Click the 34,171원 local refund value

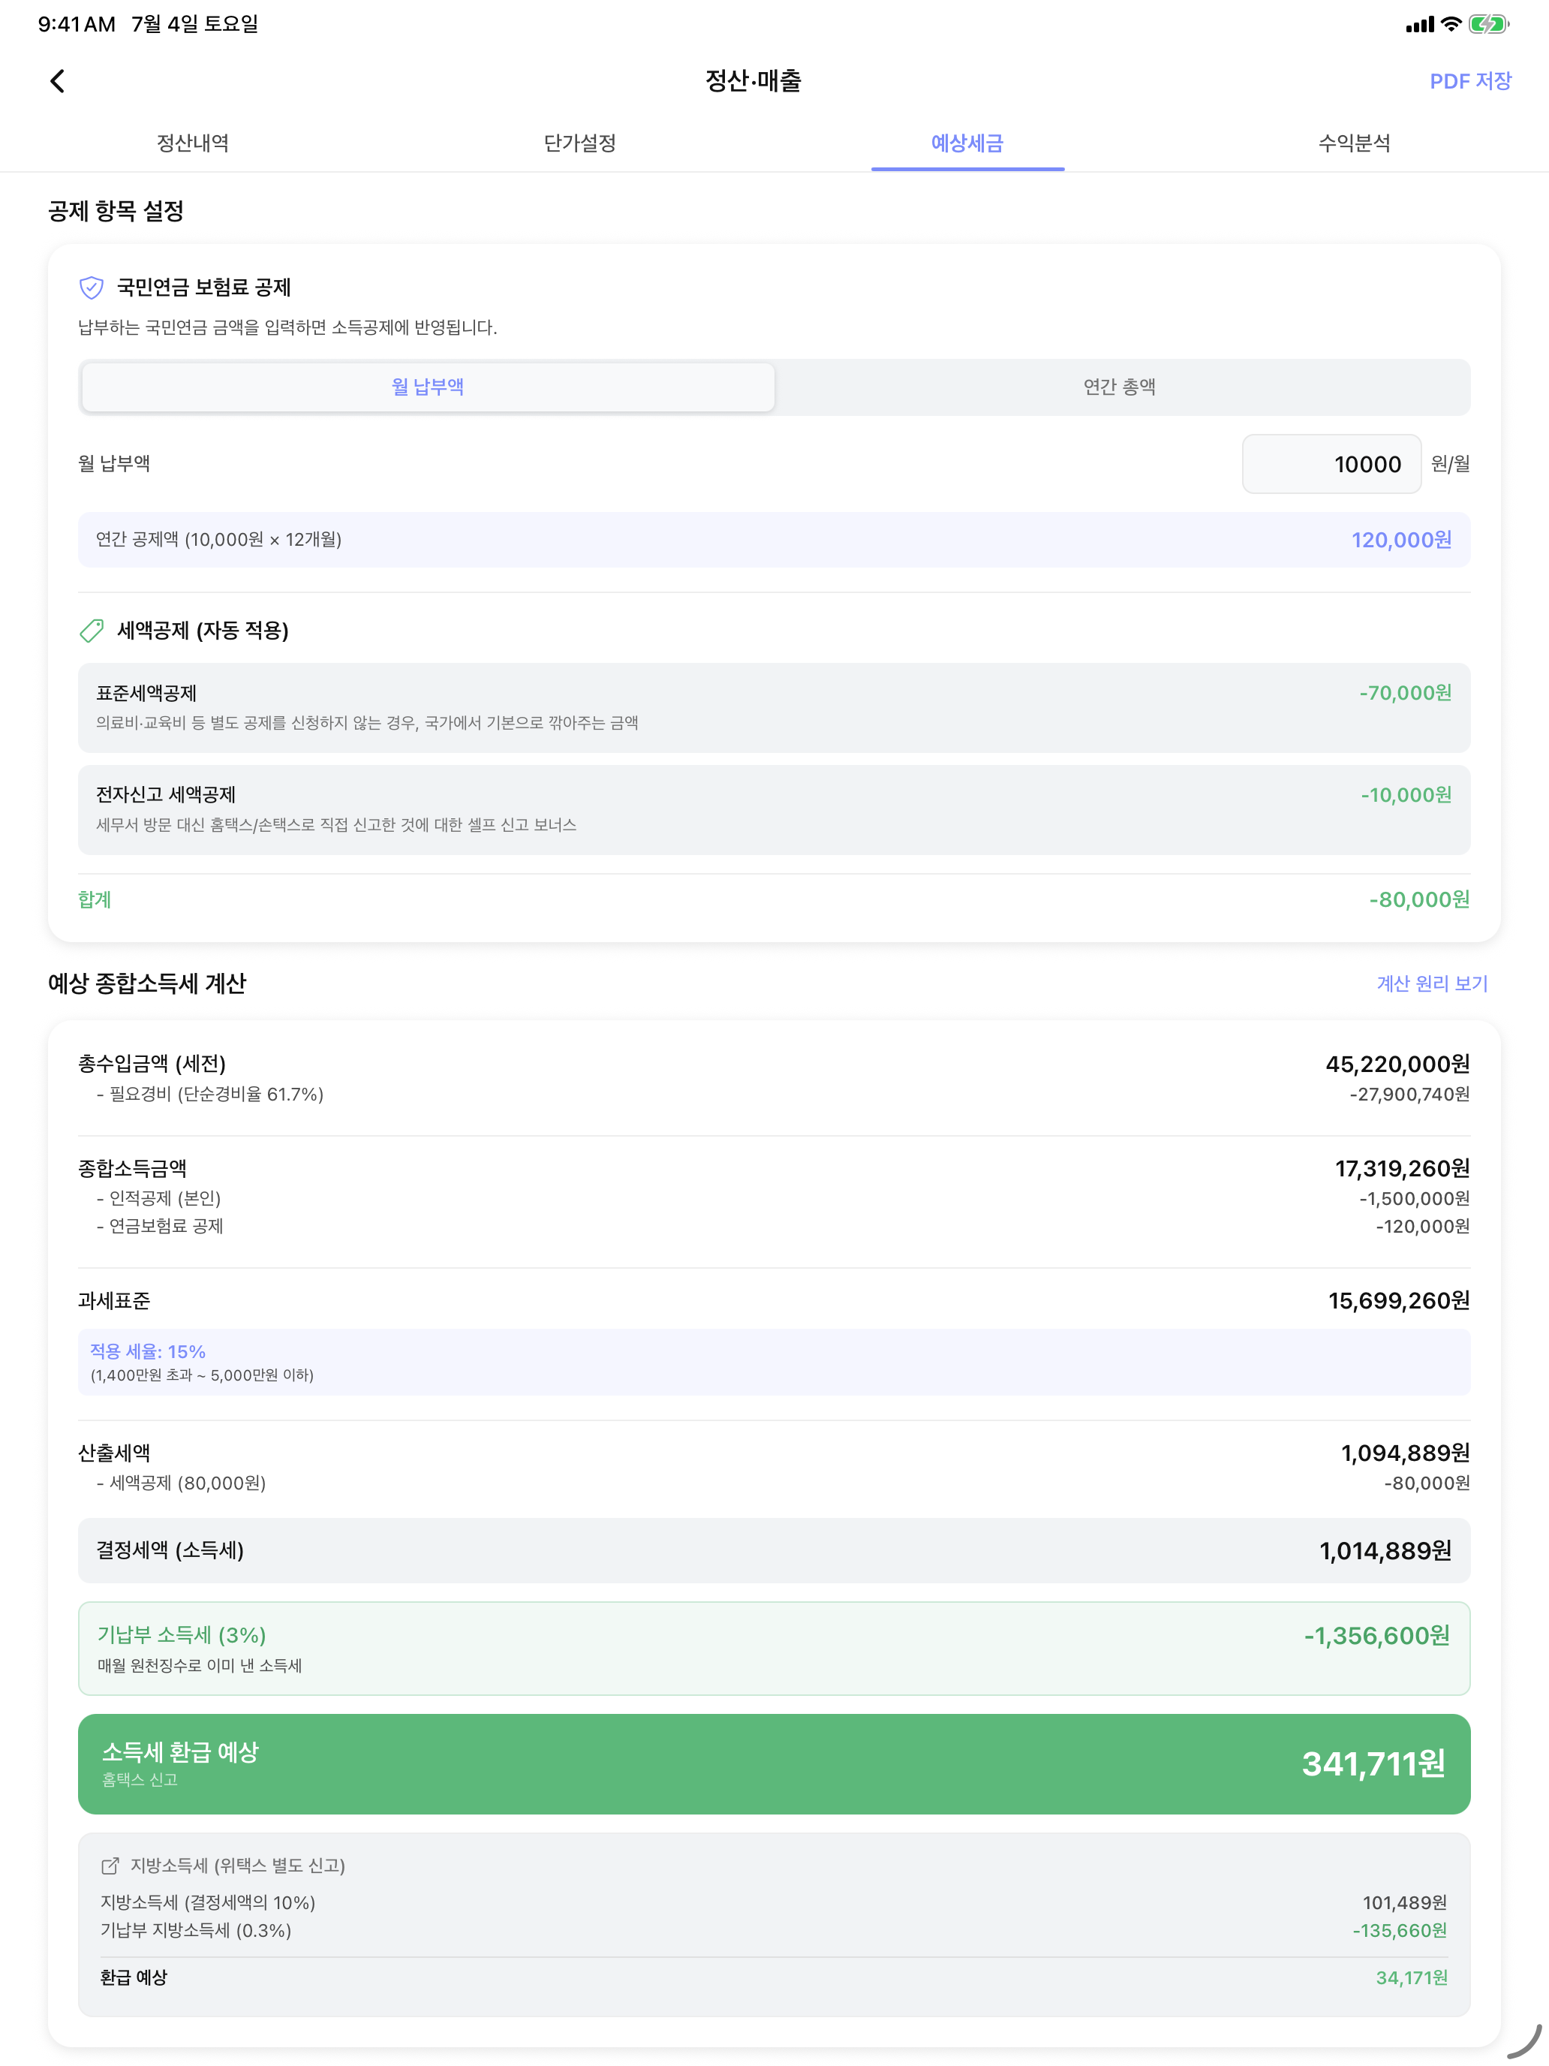click(1412, 1977)
